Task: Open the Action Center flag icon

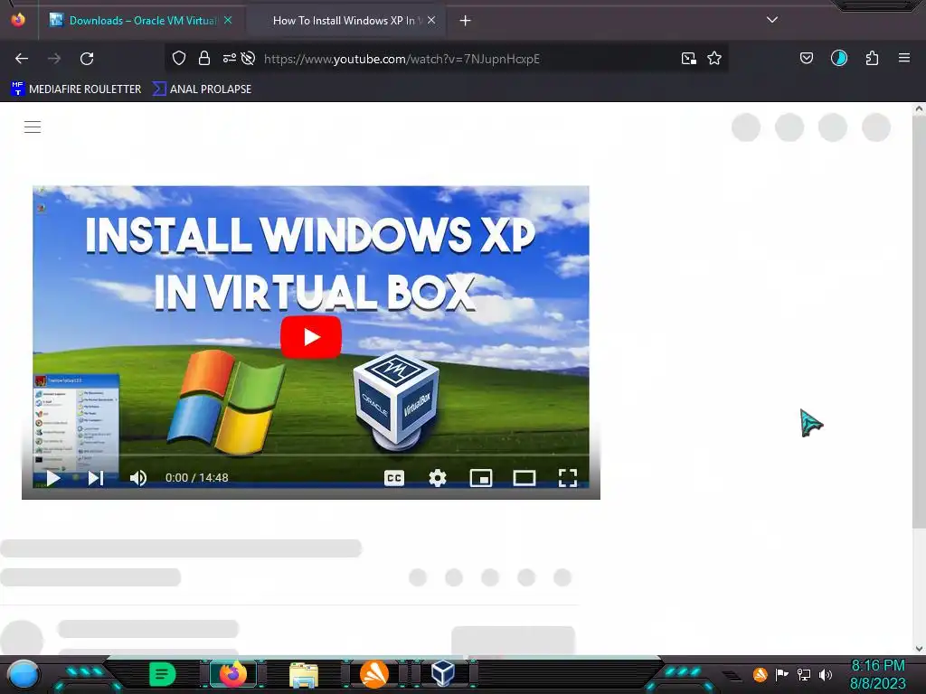Action: tap(782, 674)
